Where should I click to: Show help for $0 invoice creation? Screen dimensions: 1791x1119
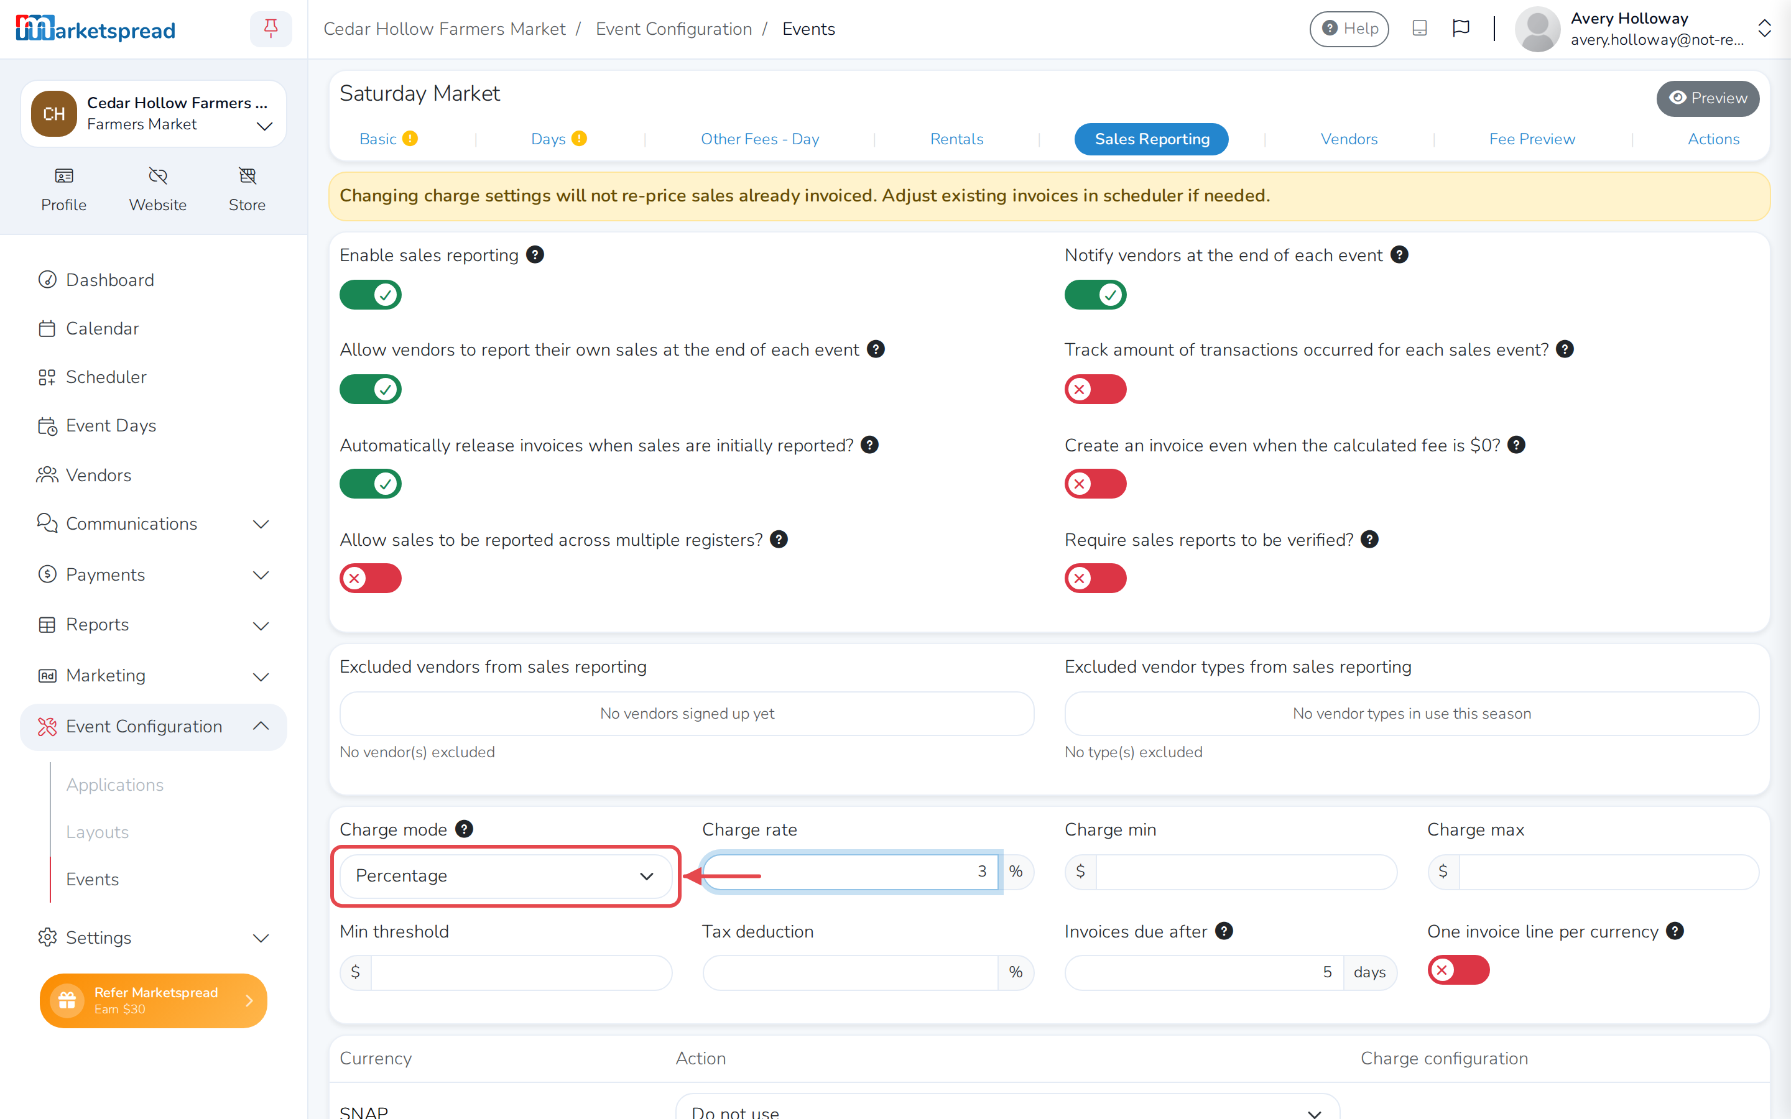click(x=1516, y=444)
